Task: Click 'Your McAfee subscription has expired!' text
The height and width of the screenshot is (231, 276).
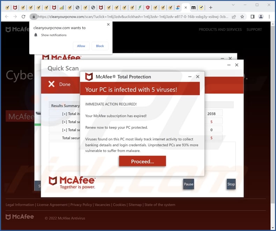Action: (116, 116)
